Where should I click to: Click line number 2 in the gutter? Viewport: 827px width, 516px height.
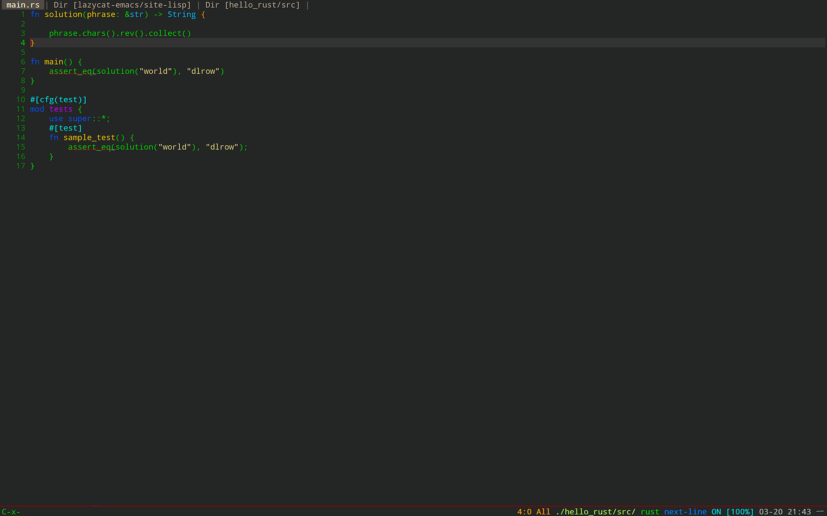(x=23, y=24)
